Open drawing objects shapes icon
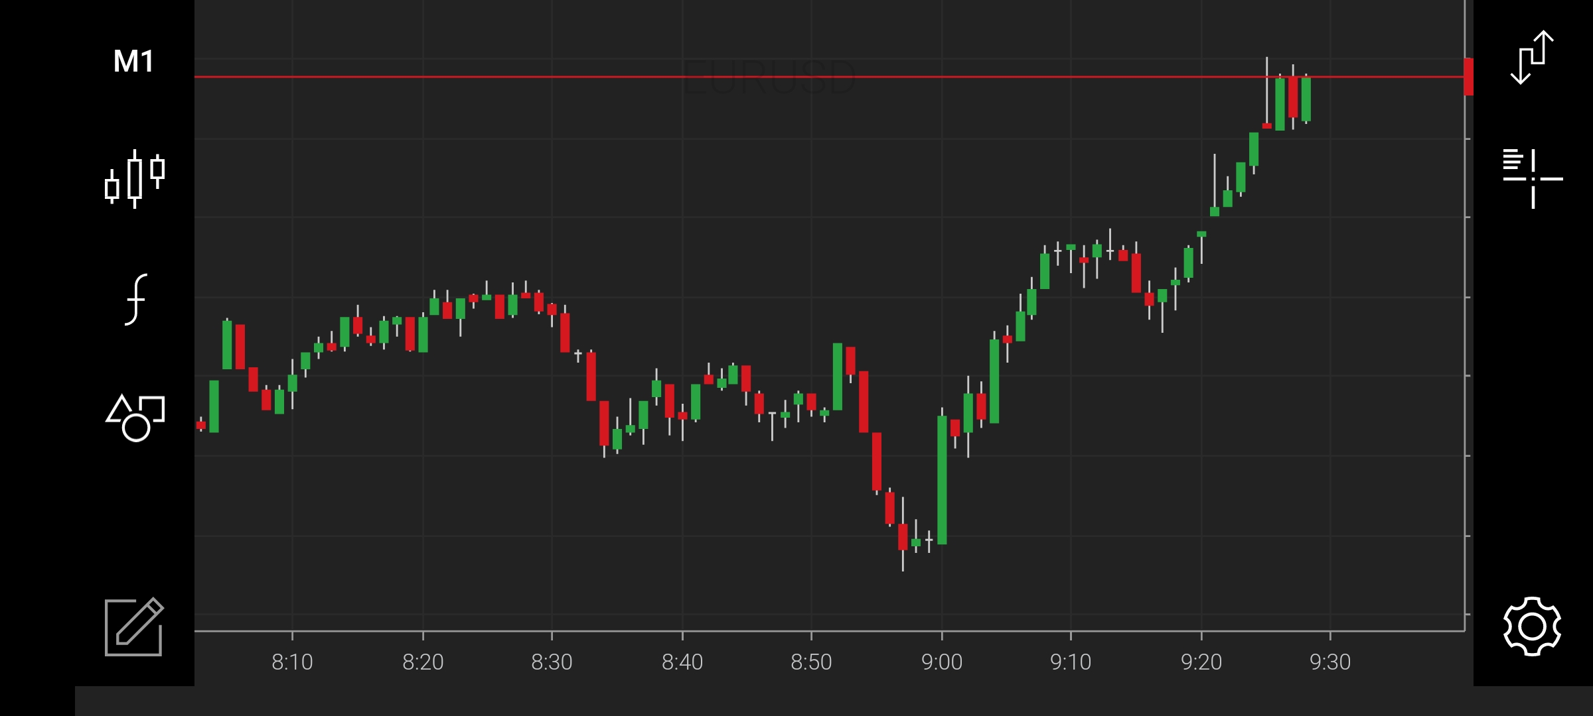Screen dimensions: 1593x716 pos(135,418)
